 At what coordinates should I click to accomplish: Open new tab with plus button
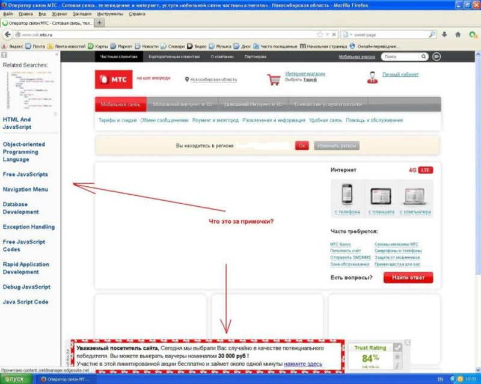[99, 23]
